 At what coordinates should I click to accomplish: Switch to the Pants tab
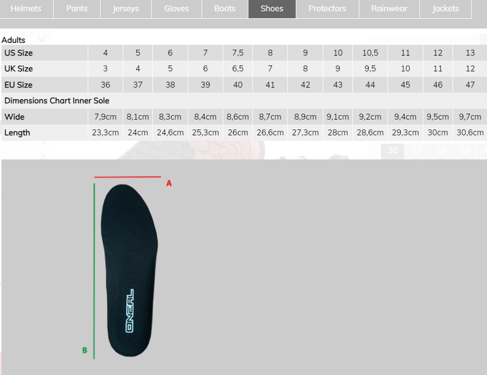tap(77, 9)
